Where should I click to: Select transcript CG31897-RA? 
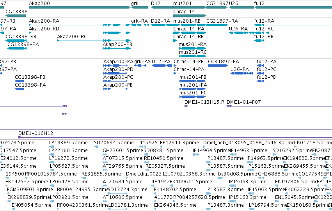[x=217, y=25]
